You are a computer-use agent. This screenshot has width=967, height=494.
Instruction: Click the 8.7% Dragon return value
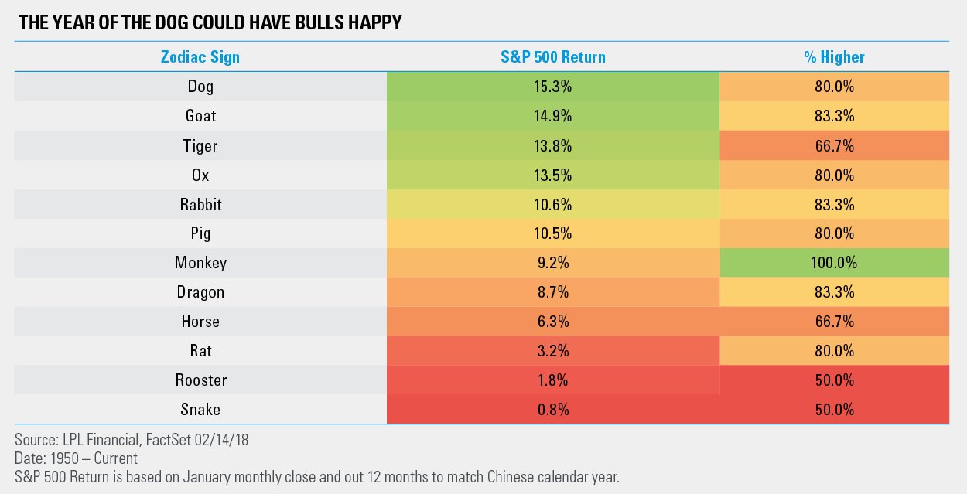[552, 292]
